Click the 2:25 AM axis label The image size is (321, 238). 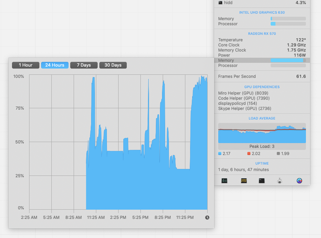(x=29, y=218)
